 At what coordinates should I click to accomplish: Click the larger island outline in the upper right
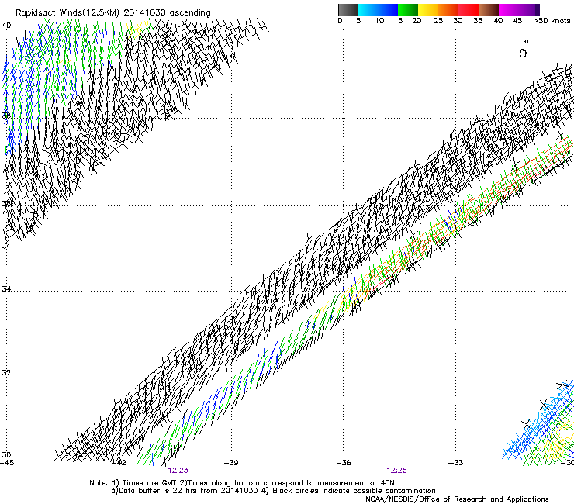523,54
